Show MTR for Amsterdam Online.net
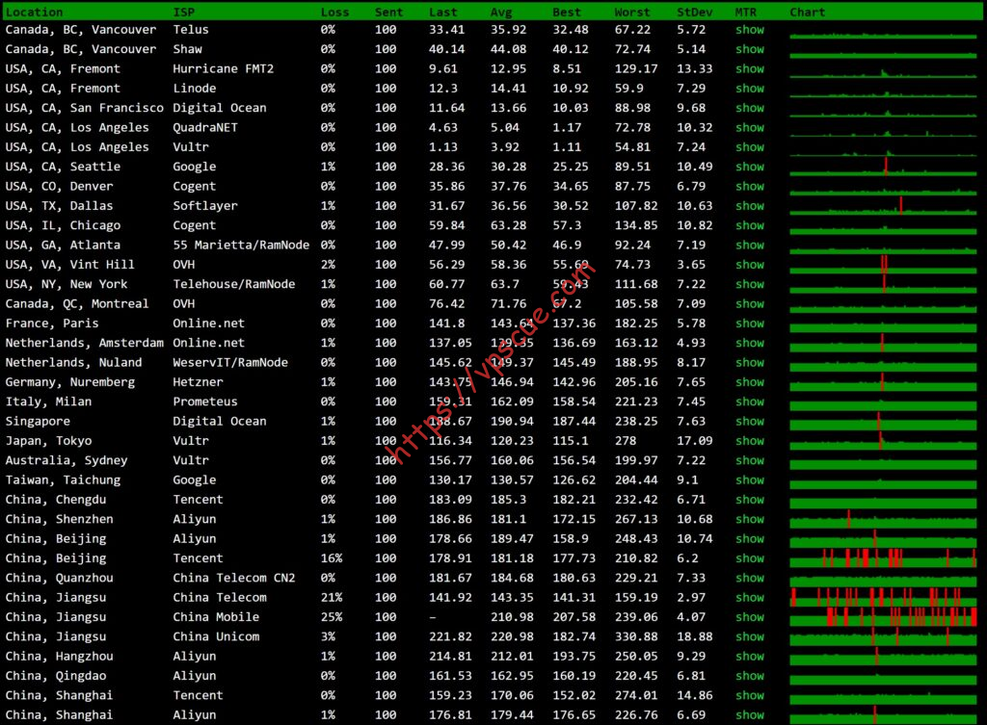Viewport: 987px width, 725px height. (750, 343)
